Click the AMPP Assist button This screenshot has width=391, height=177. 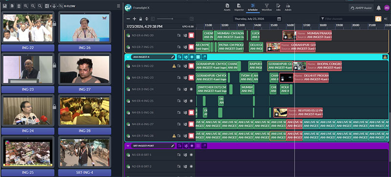[361, 8]
